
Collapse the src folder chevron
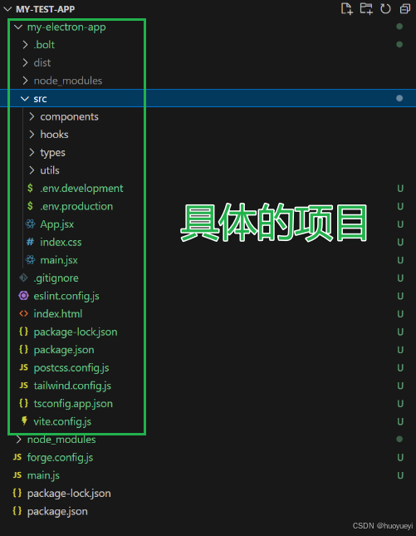point(25,98)
